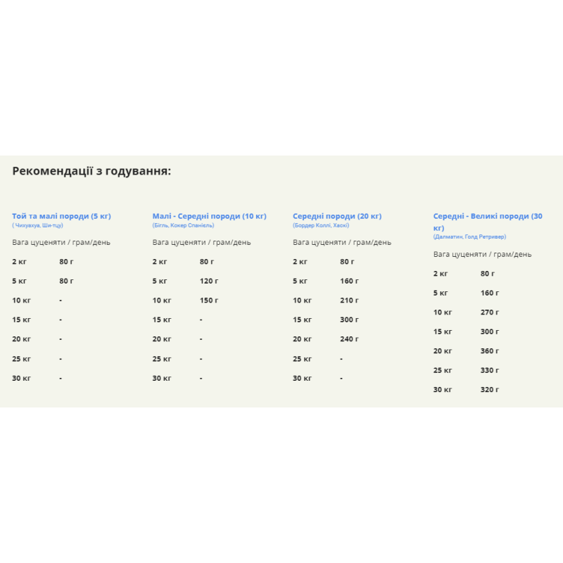Screen dimensions: 563x563
Task: Click the 320 г value for 30 кг
Action: (x=490, y=390)
